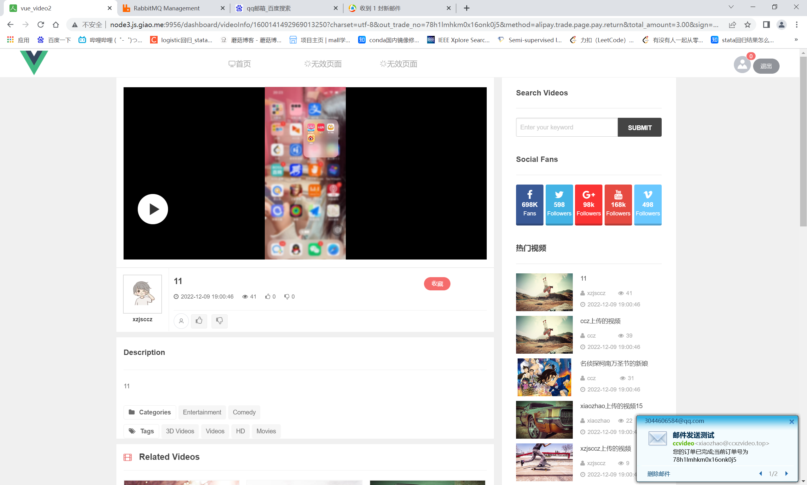Open the 邮件发送测试 mail subject
807x485 pixels.
pos(693,435)
